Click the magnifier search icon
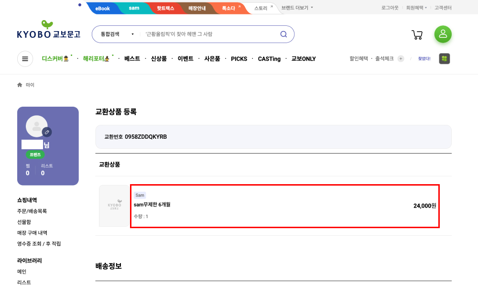This screenshot has width=478, height=287. [x=283, y=34]
